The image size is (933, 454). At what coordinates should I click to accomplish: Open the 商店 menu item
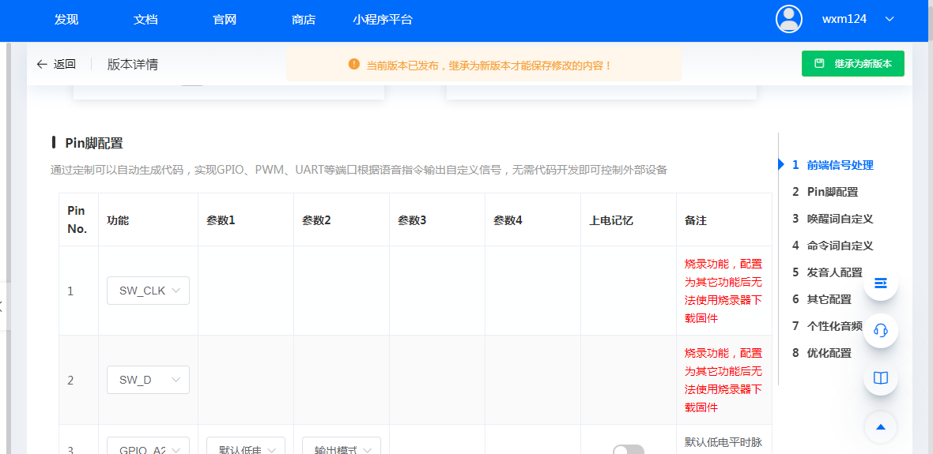click(x=304, y=20)
